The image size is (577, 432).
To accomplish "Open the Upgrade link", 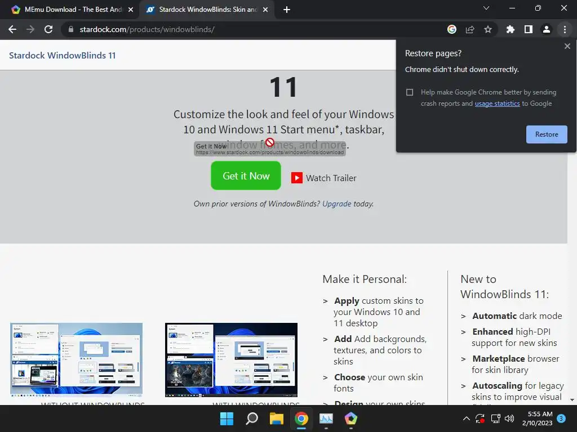I will pyautogui.click(x=337, y=204).
